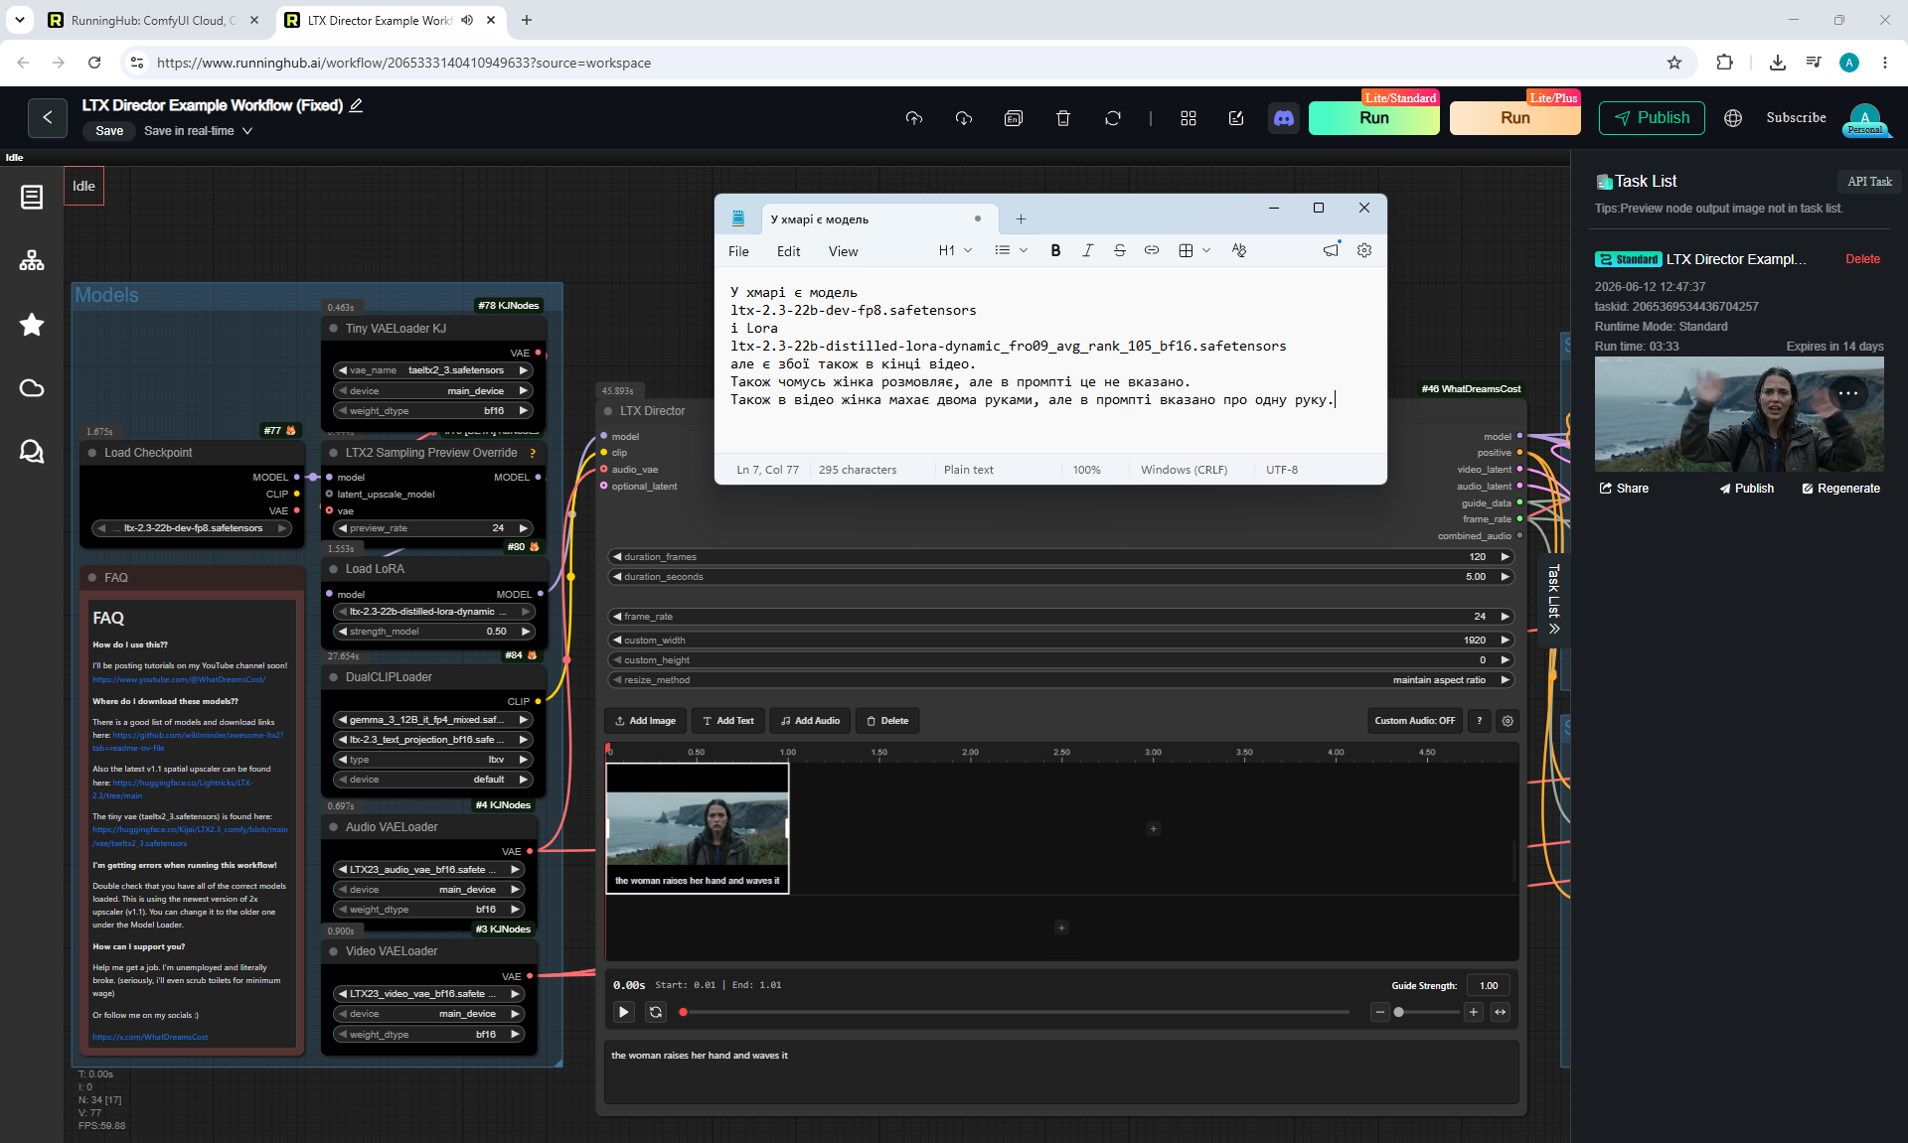Toggle the Video VAELoader node collapse dot

point(333,951)
